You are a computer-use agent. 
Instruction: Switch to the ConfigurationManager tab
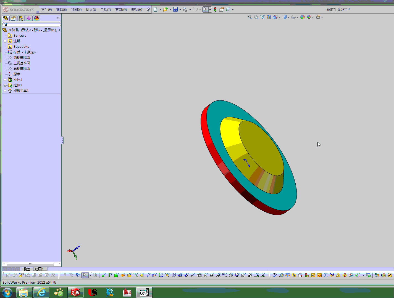[x=21, y=18]
